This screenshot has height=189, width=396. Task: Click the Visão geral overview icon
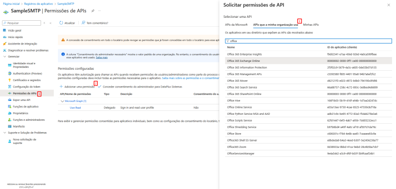pyautogui.click(x=4, y=31)
